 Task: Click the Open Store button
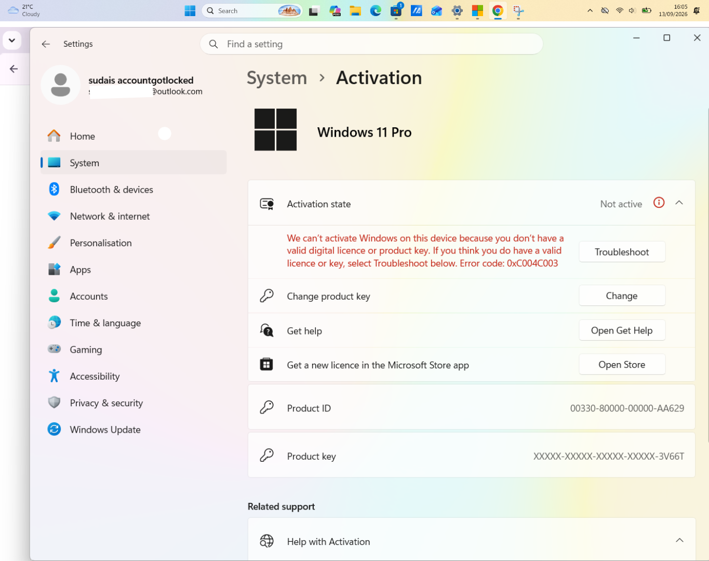point(622,365)
